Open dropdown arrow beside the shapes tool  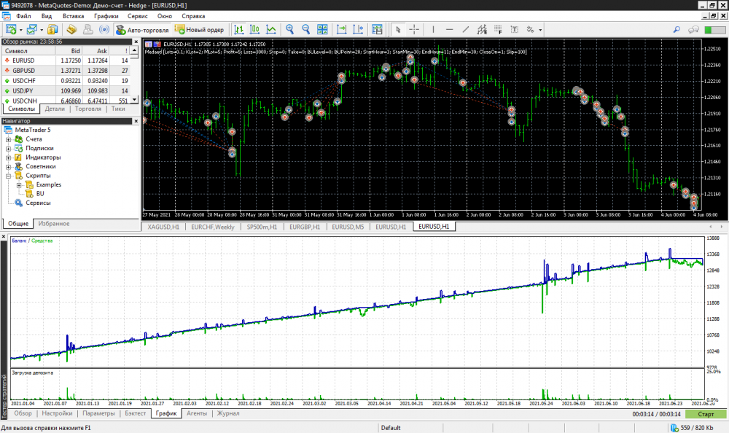tap(540, 30)
